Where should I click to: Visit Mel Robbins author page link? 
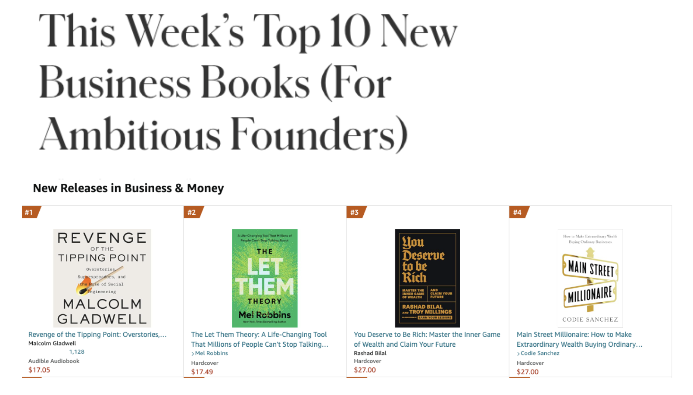[210, 353]
